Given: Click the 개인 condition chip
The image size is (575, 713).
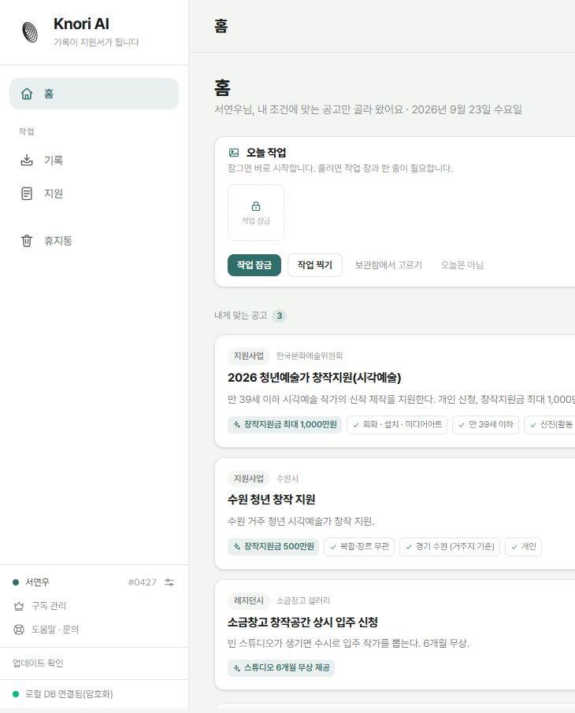Looking at the screenshot, I should coord(523,547).
